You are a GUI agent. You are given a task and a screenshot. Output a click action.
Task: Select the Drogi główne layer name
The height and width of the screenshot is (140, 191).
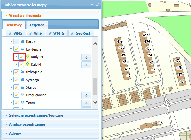[x=36, y=95]
